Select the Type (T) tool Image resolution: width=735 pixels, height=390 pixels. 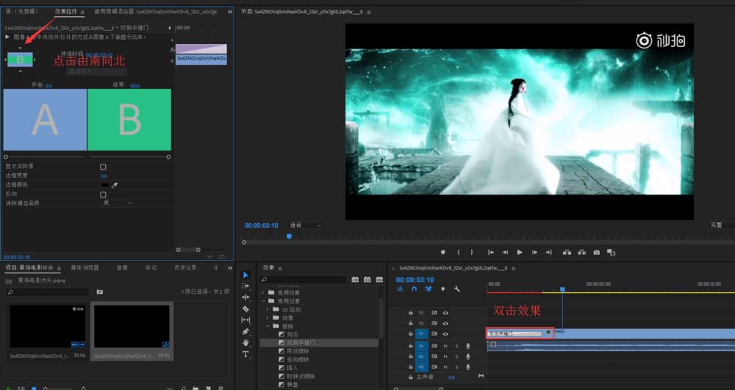245,354
